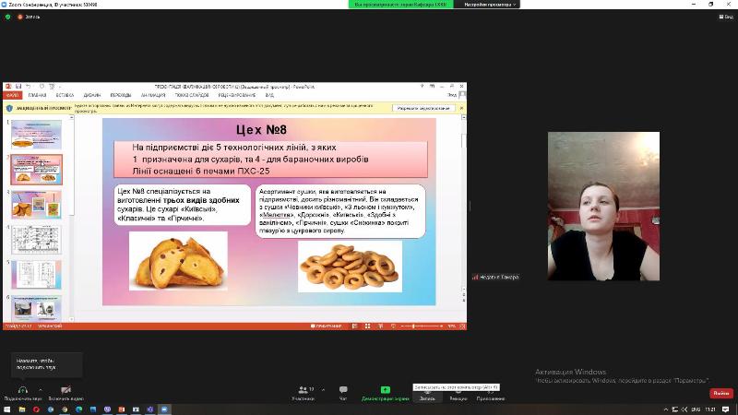Select slide 5 thumbnail
This screenshot has height=415, width=738.
click(x=36, y=275)
